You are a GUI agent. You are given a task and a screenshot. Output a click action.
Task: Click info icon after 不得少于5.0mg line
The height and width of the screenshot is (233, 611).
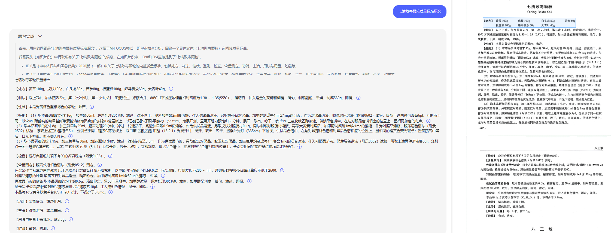(x=111, y=192)
